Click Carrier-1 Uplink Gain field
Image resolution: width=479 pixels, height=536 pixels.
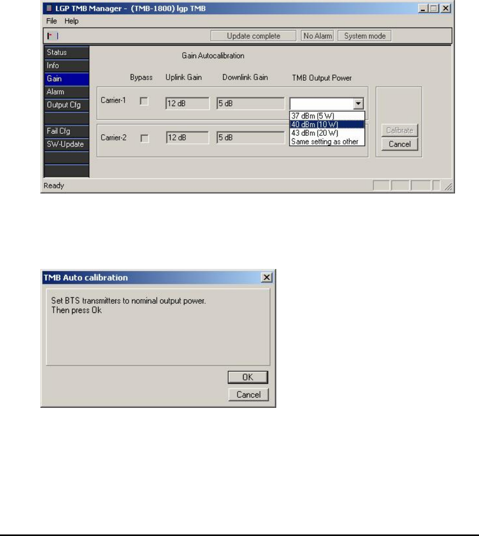tap(187, 103)
